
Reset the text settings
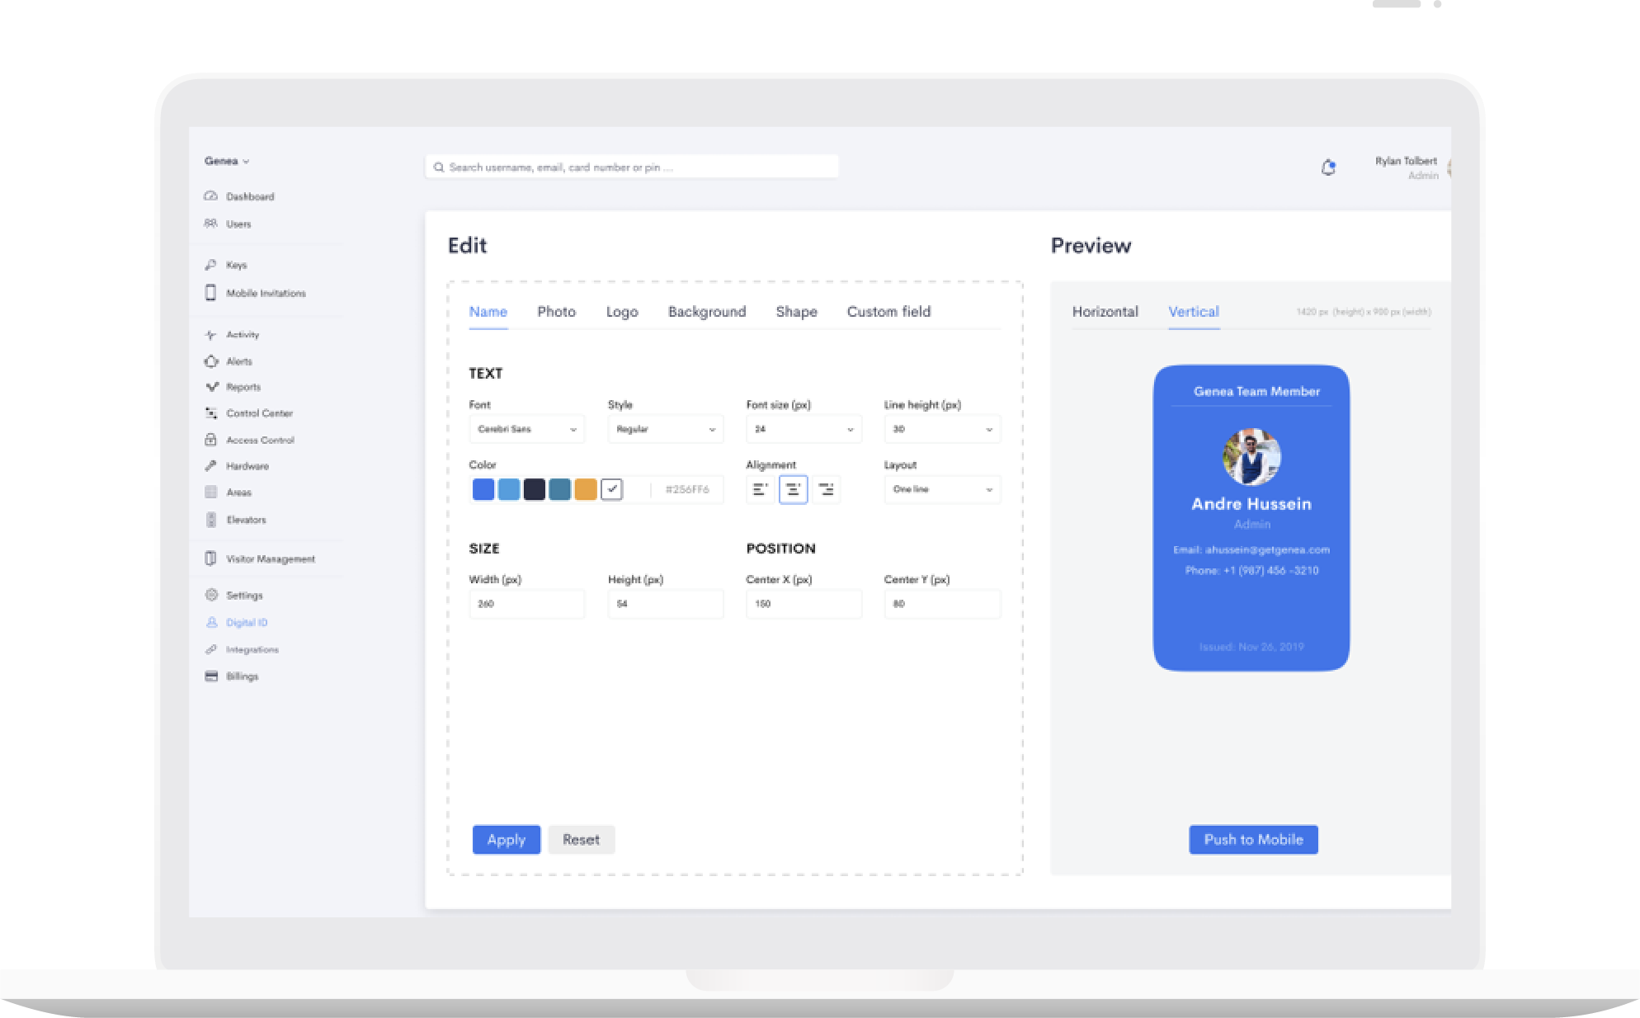pyautogui.click(x=582, y=839)
